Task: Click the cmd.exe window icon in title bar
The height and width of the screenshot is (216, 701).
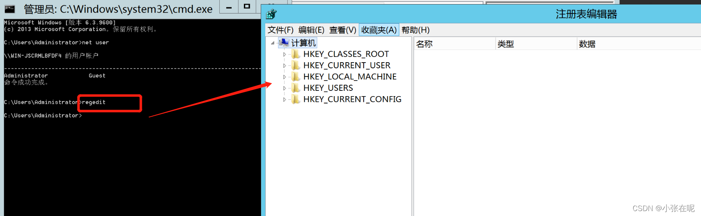Action: (10, 9)
